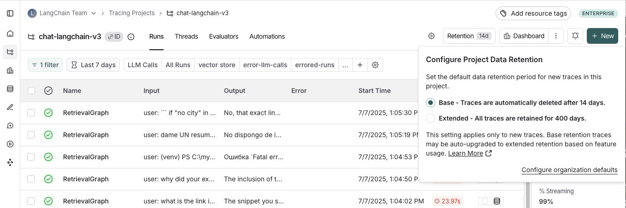Click the database icon in the 23.97s row
This screenshot has width=626, height=208.
point(496,201)
